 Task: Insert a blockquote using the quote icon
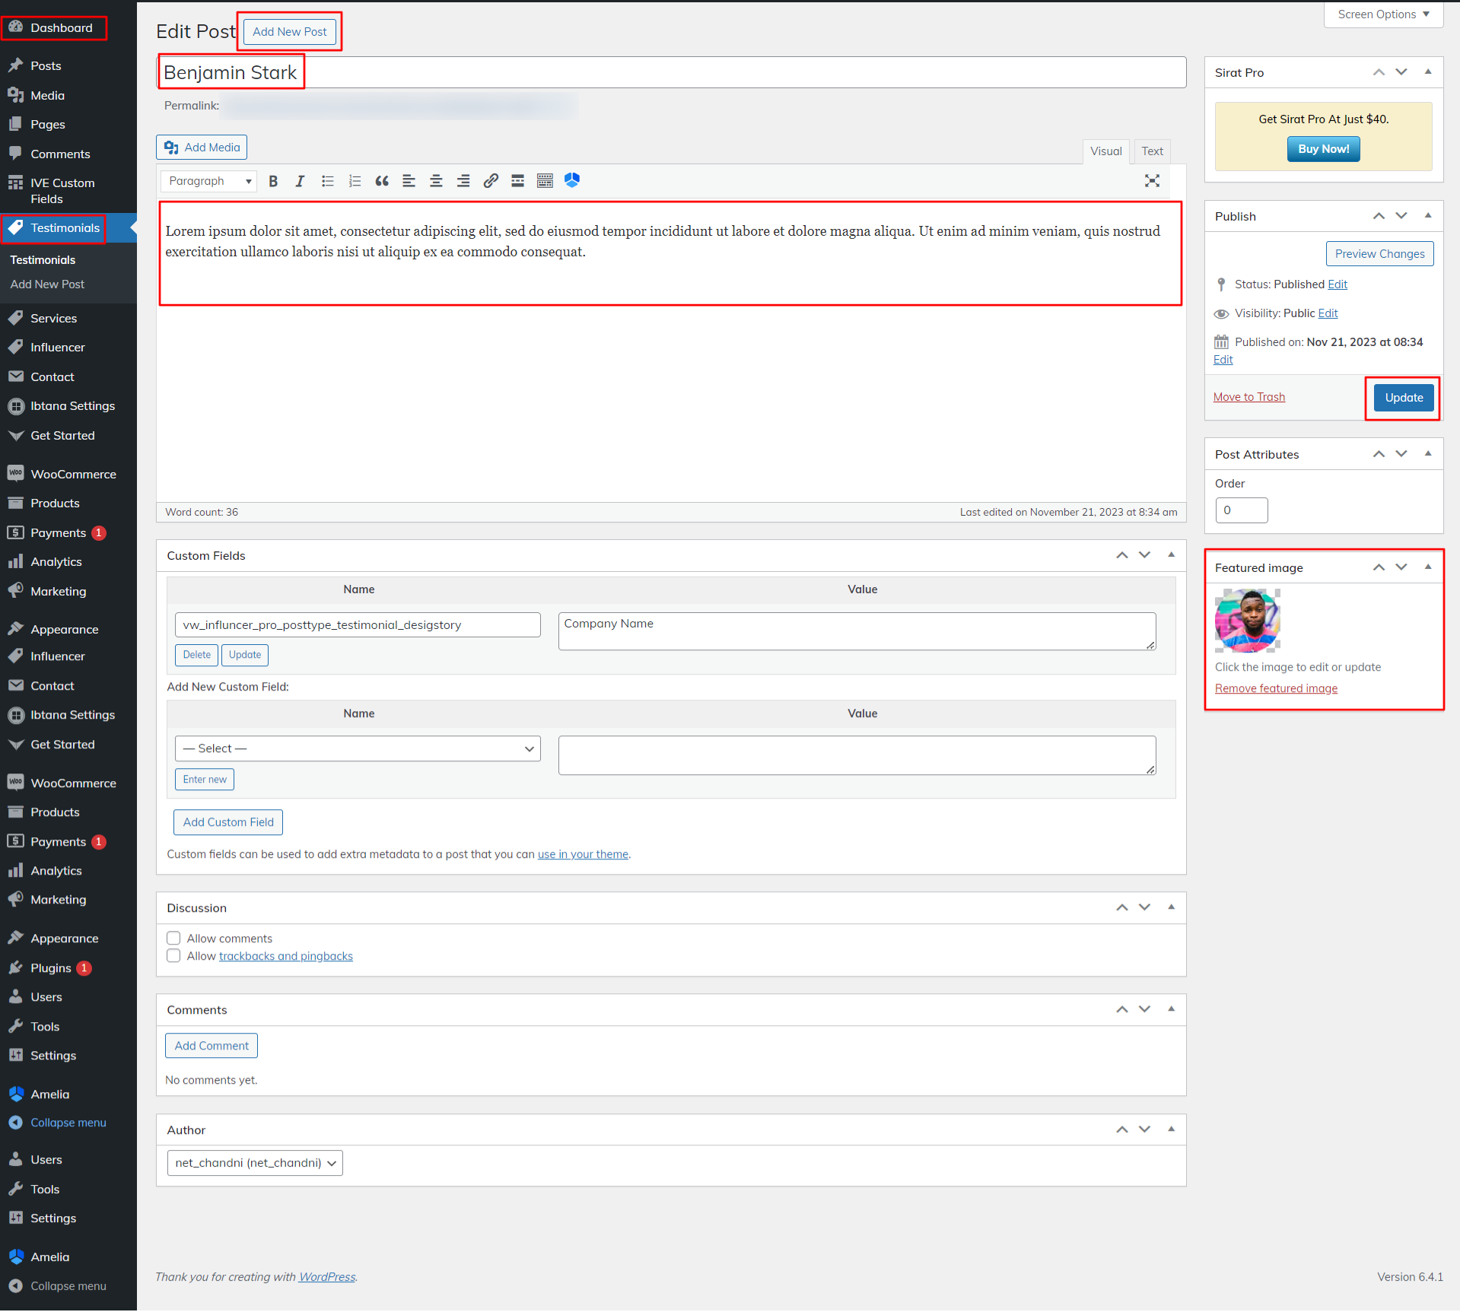click(x=382, y=181)
